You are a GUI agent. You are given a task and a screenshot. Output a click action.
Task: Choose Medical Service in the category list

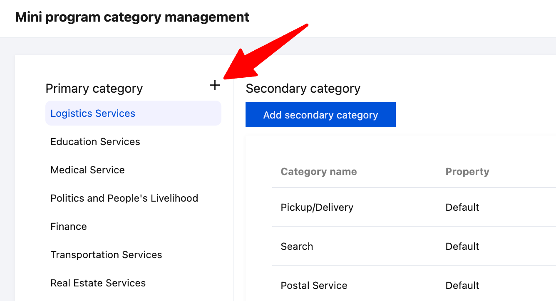click(x=87, y=170)
